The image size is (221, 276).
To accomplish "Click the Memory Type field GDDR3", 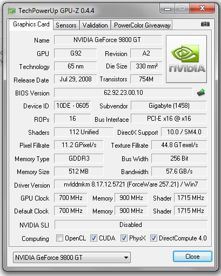I will [79, 158].
